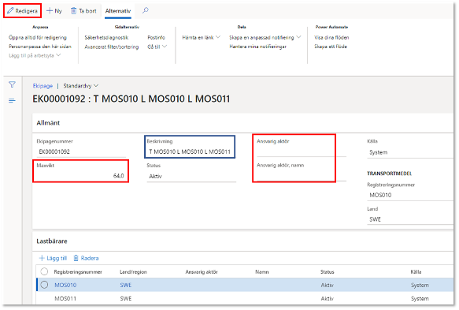The width and height of the screenshot is (459, 310).
Task: Click the Ny plus icon
Action: click(x=50, y=11)
